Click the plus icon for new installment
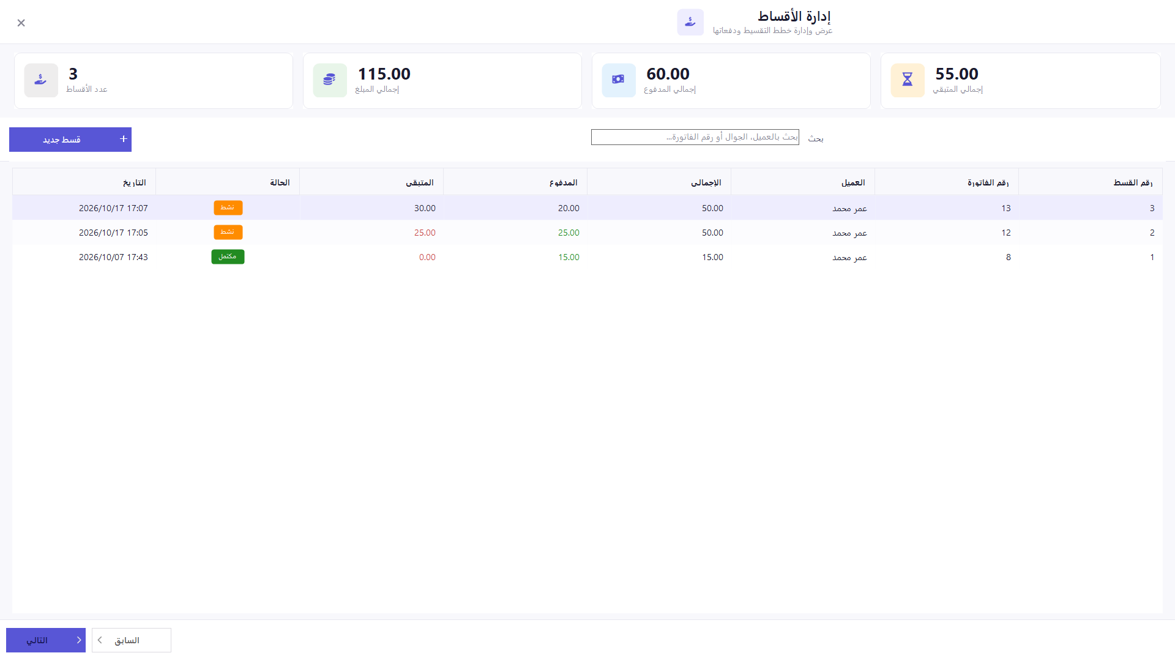 coord(123,139)
